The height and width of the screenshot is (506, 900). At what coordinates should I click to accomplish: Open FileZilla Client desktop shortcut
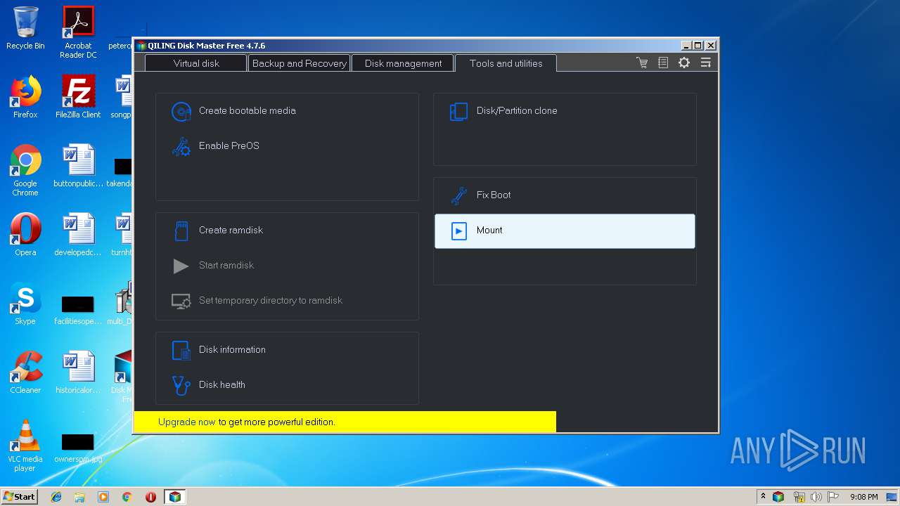(x=78, y=97)
